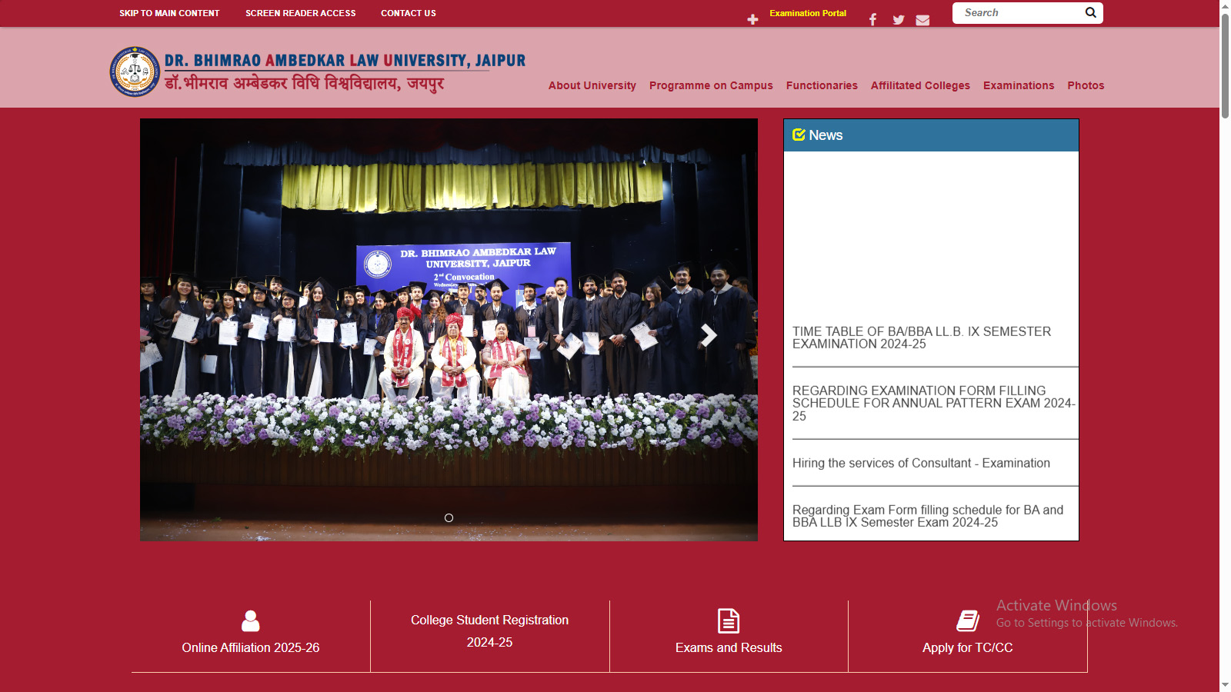Click the Apply for TC/CC book icon

[x=968, y=620]
